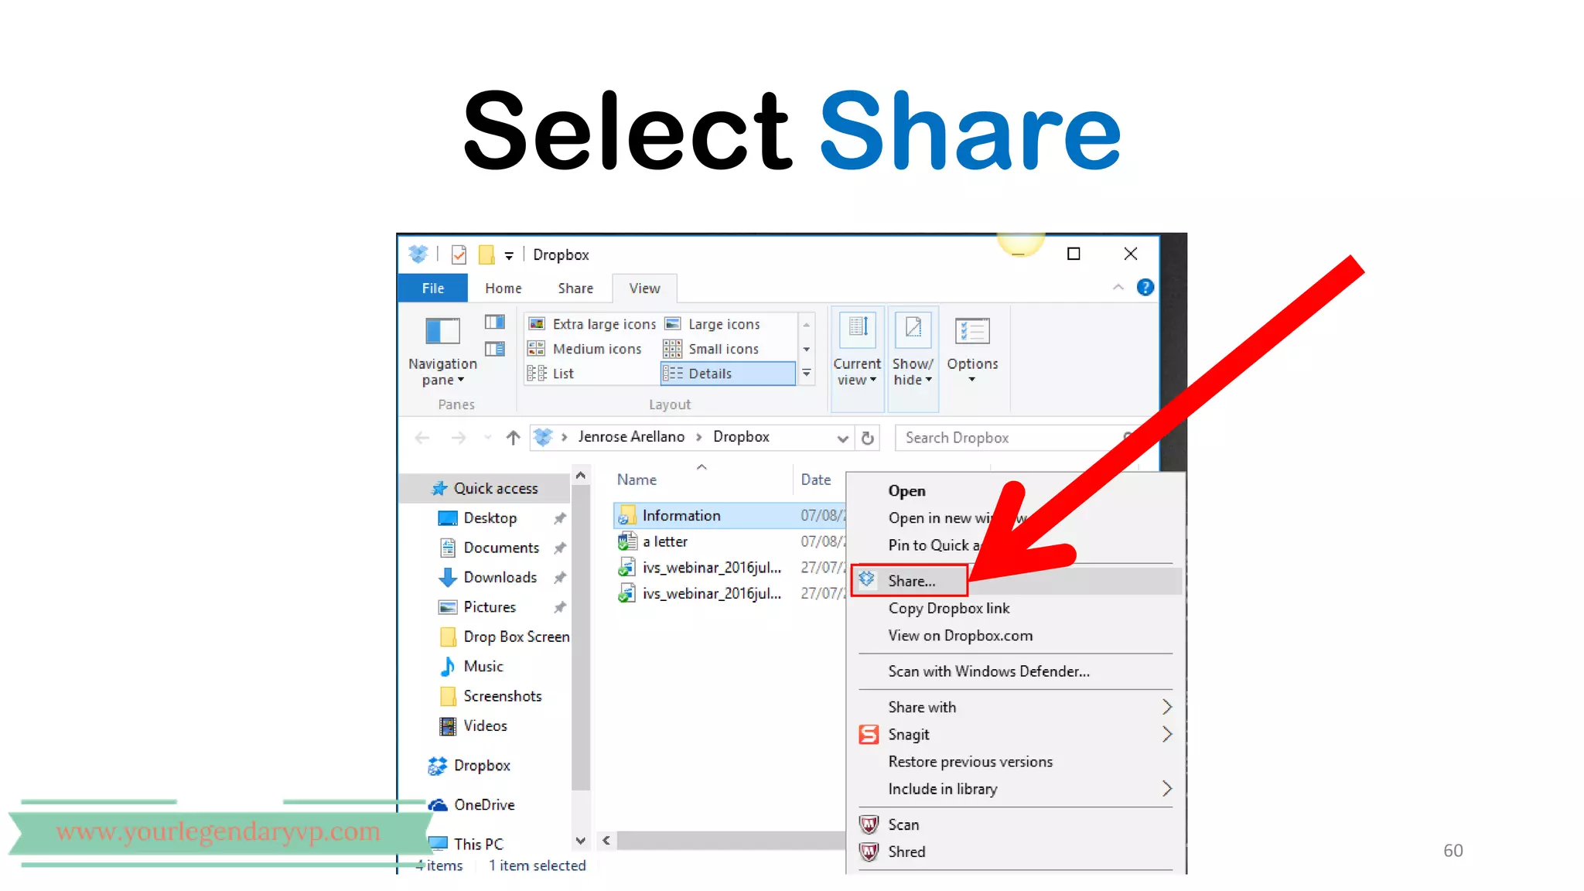The width and height of the screenshot is (1584, 891).
Task: Collapse the ribbon with the chevron
Action: [1118, 287]
